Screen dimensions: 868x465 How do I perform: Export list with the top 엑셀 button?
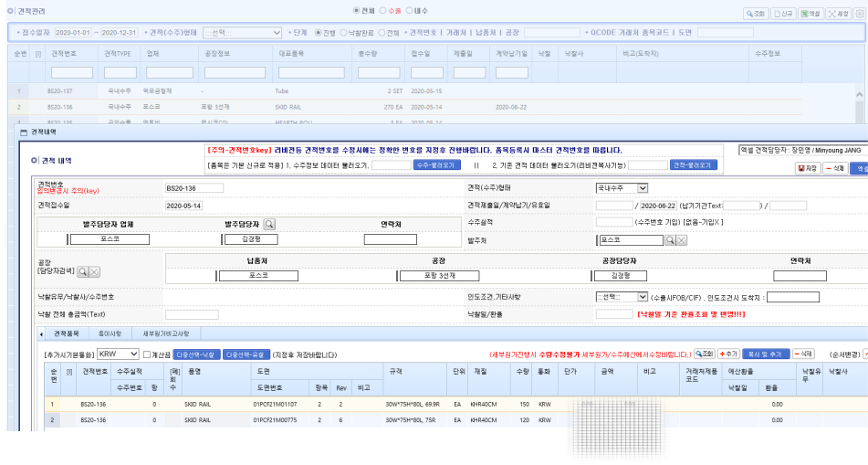coord(810,14)
